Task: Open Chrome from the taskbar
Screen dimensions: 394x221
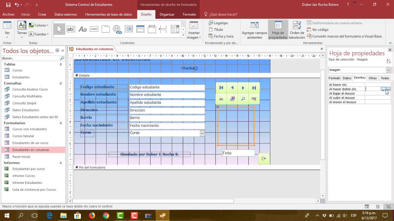Action: 106,216
